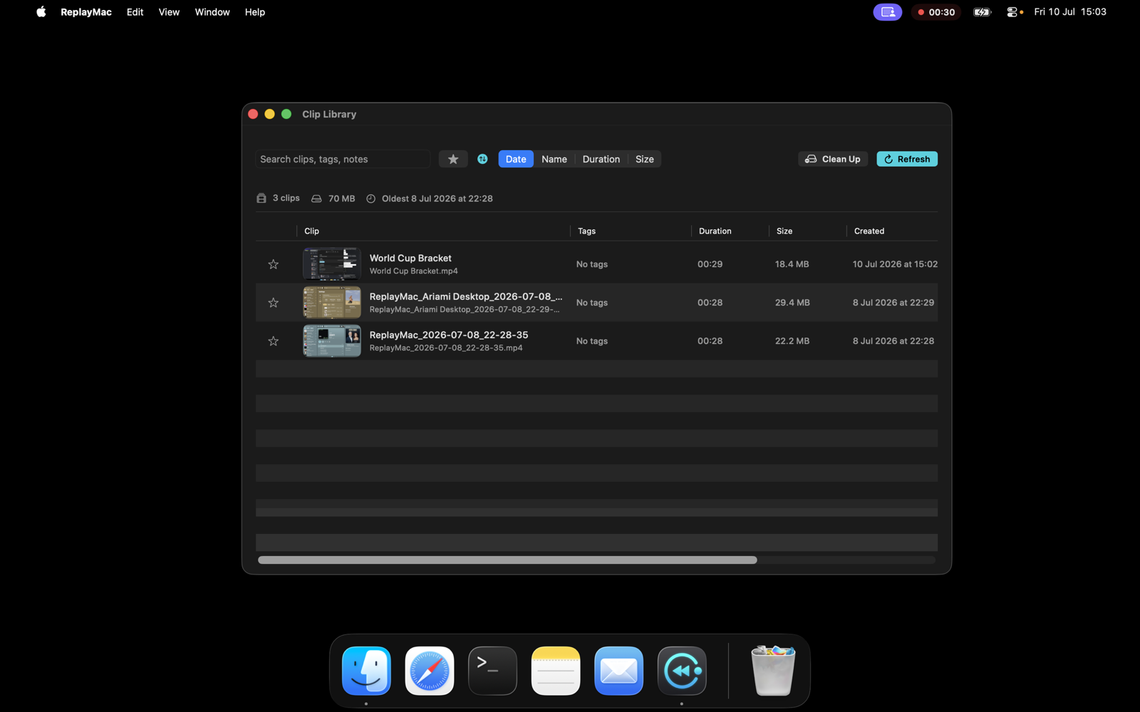Click the '3 clips' count icon
1140x712 pixels.
point(261,199)
